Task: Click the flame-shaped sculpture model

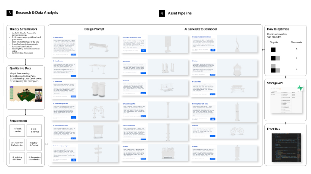Action: point(237,44)
